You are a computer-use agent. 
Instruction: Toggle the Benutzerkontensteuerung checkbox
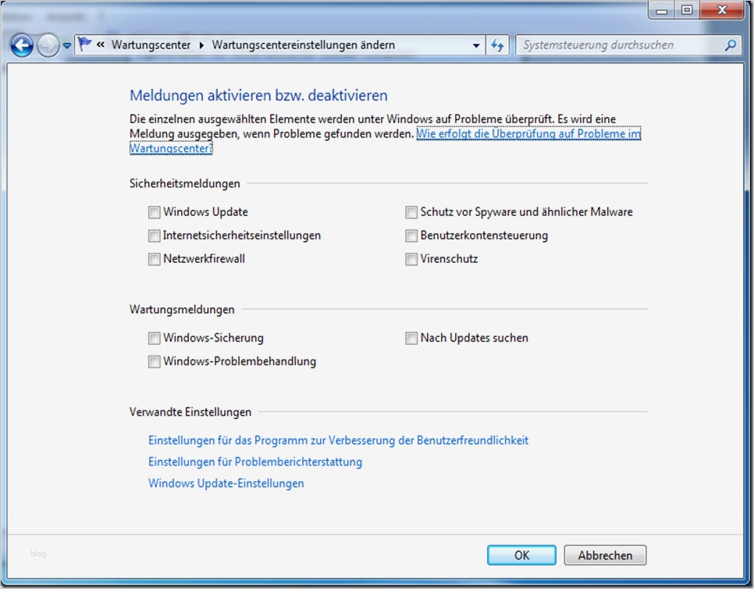coord(411,236)
